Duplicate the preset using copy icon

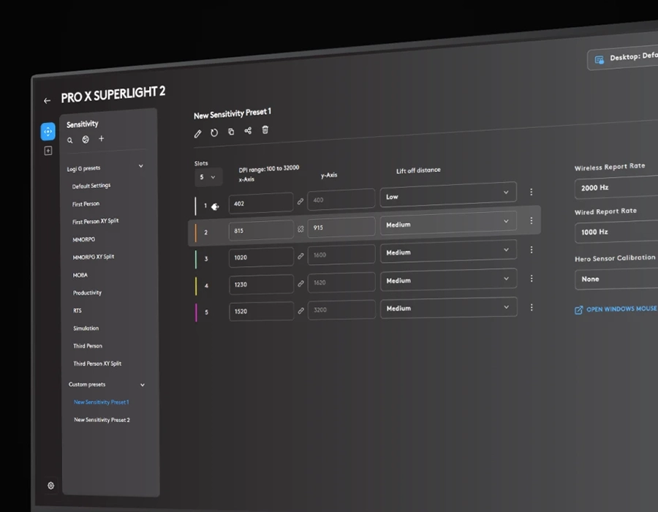click(x=231, y=132)
